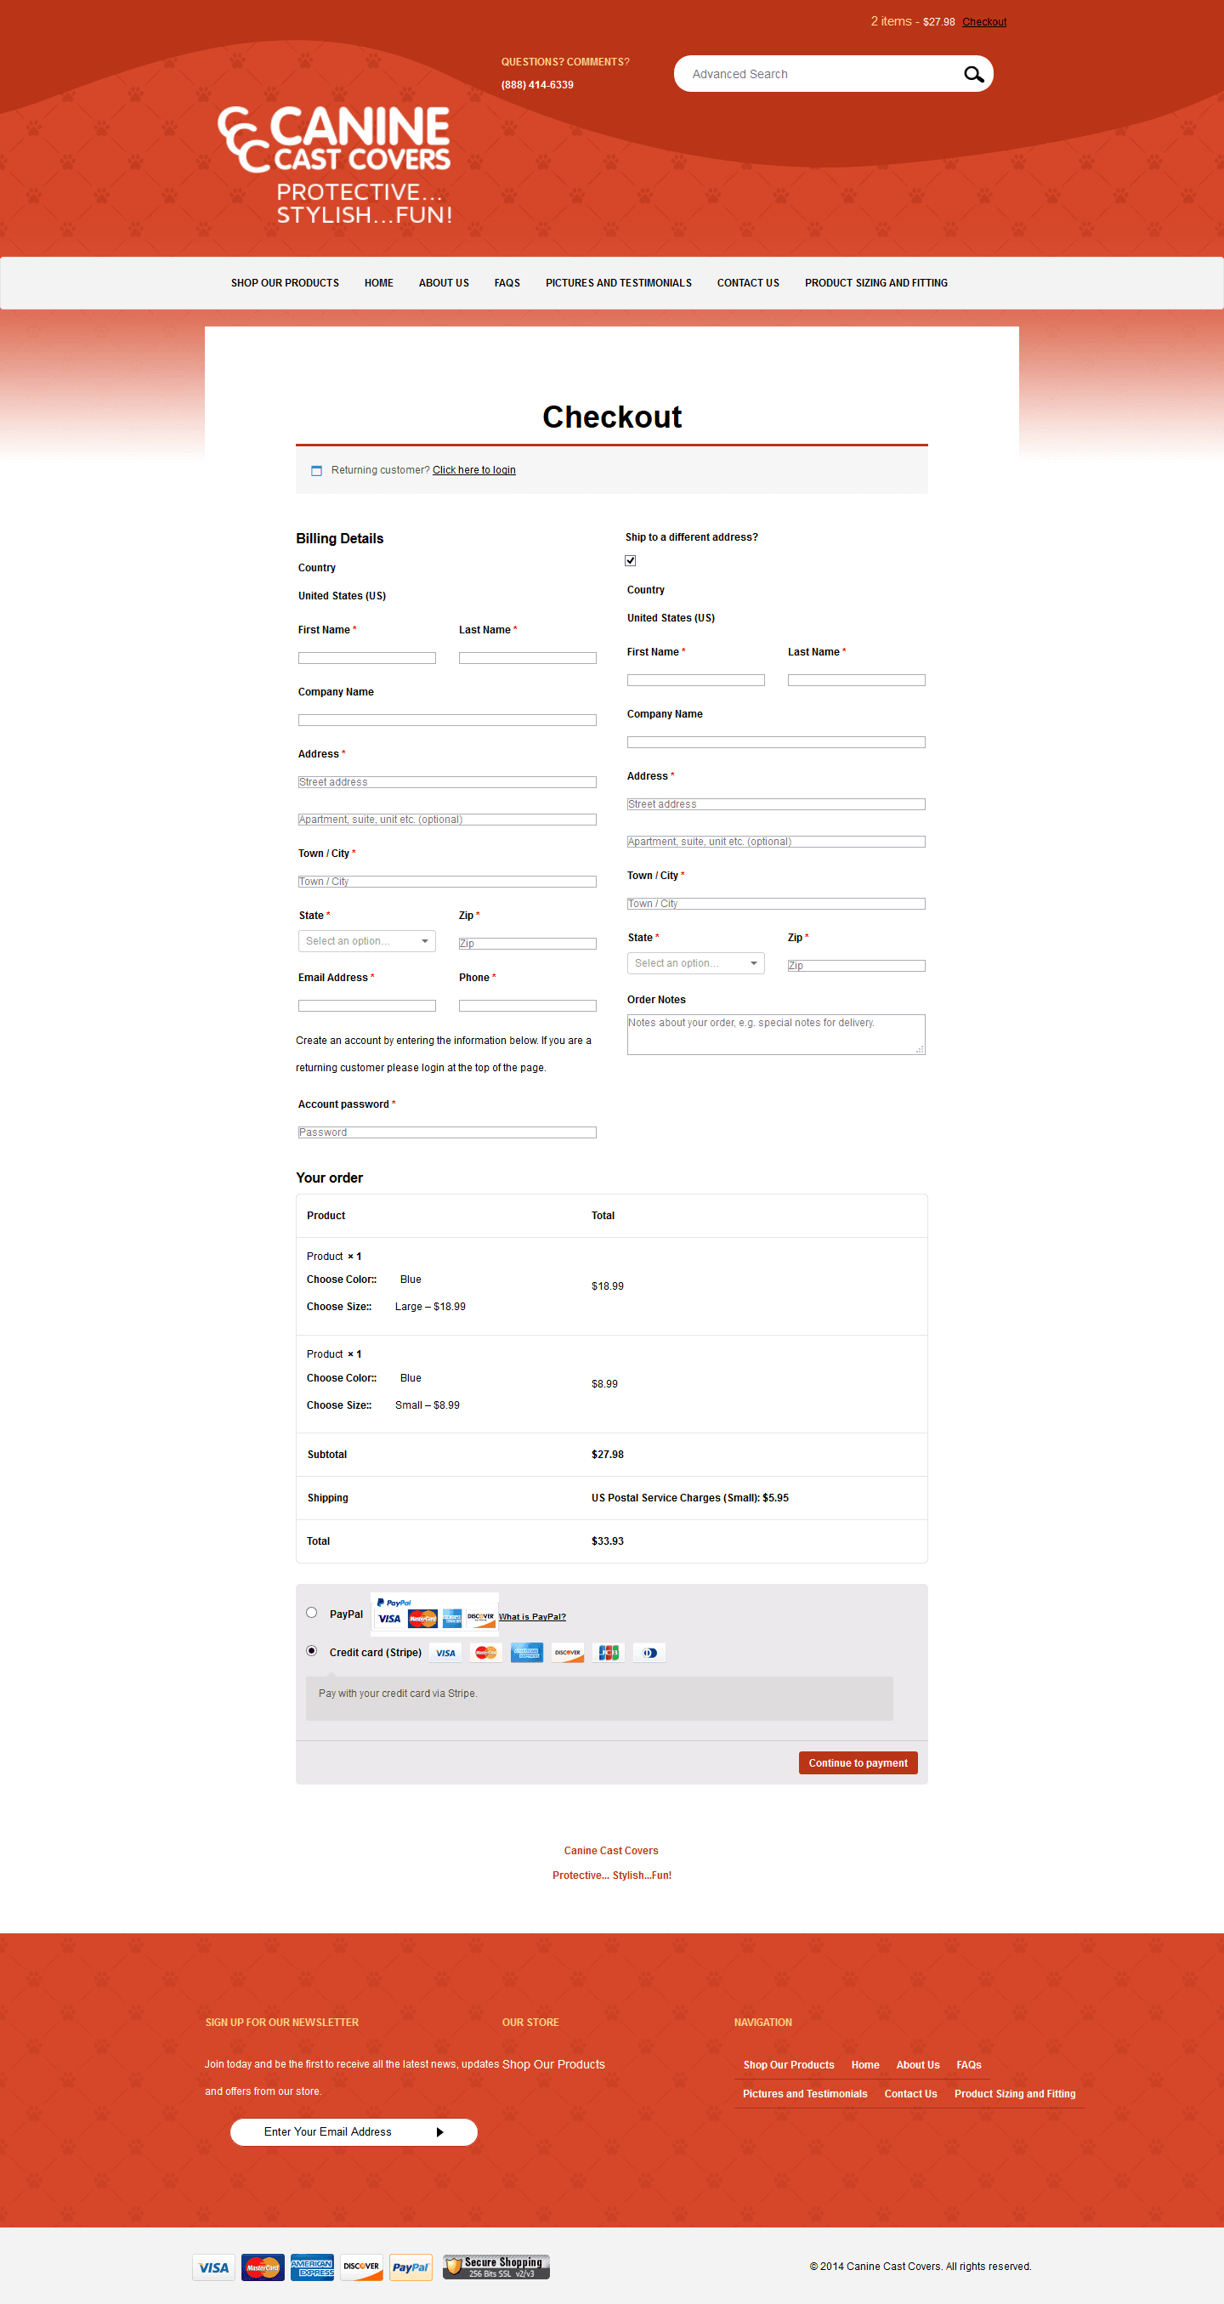Focus the billing Town / City field
This screenshot has height=2304, width=1224.
447,882
